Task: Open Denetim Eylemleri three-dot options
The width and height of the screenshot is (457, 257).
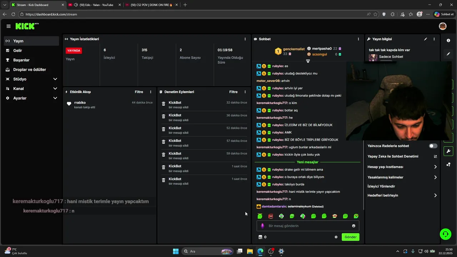Action: [x=245, y=92]
